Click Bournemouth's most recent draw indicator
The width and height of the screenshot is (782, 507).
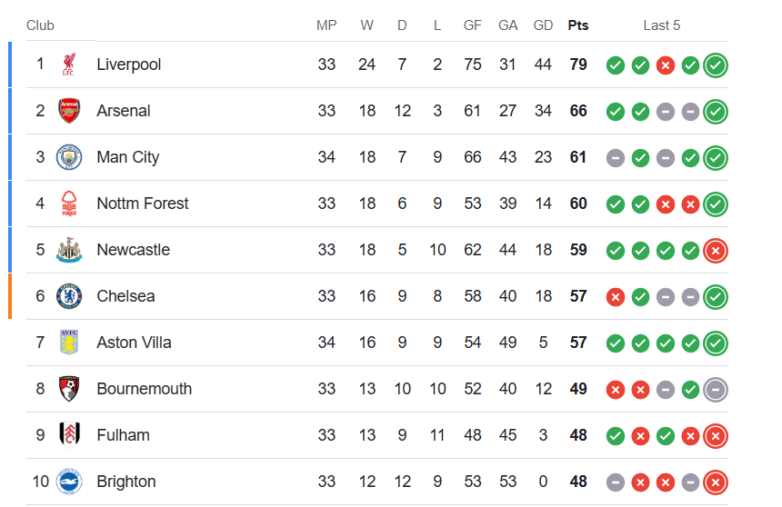716,390
